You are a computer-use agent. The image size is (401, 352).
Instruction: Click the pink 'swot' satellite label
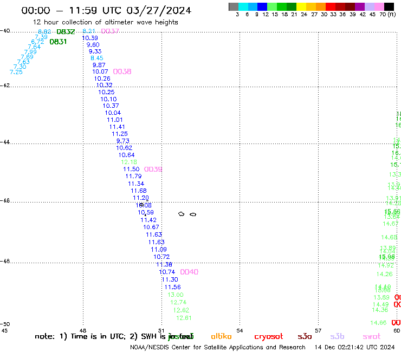[x=372, y=336]
